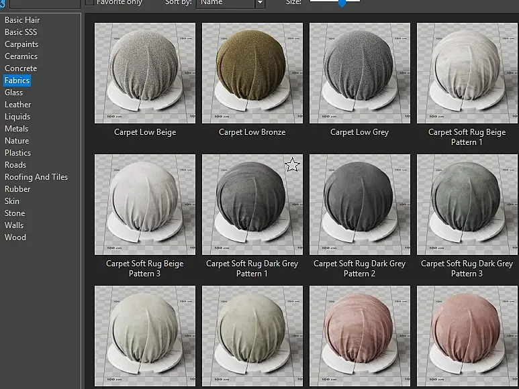Open the Rubber category

tap(17, 189)
